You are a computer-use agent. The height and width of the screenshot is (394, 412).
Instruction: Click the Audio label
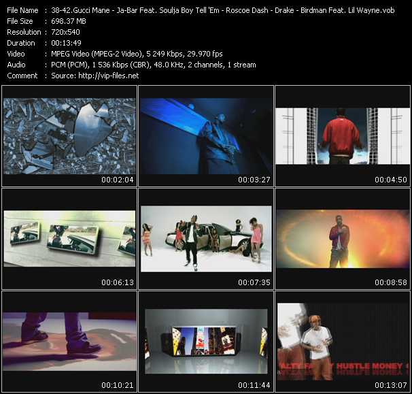pos(16,65)
